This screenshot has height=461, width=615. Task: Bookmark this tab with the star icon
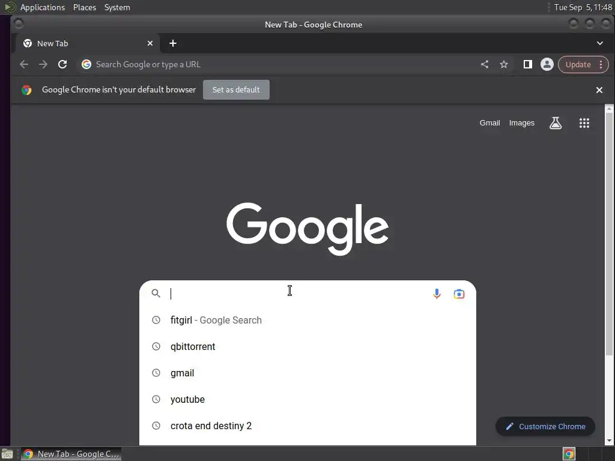pyautogui.click(x=504, y=64)
